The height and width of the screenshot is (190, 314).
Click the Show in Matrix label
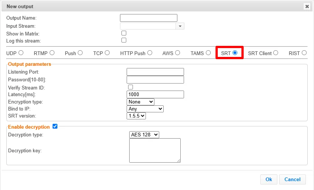click(x=23, y=34)
